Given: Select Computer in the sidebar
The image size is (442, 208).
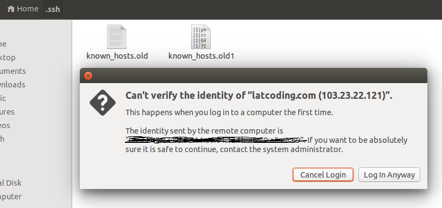Looking at the screenshot, I should click(x=11, y=197).
